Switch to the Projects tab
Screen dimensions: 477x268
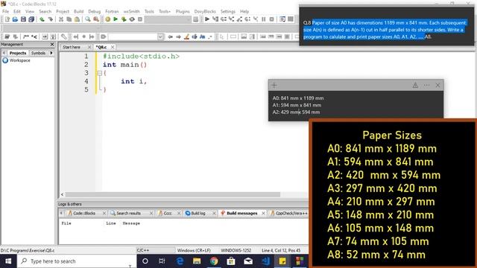point(18,53)
